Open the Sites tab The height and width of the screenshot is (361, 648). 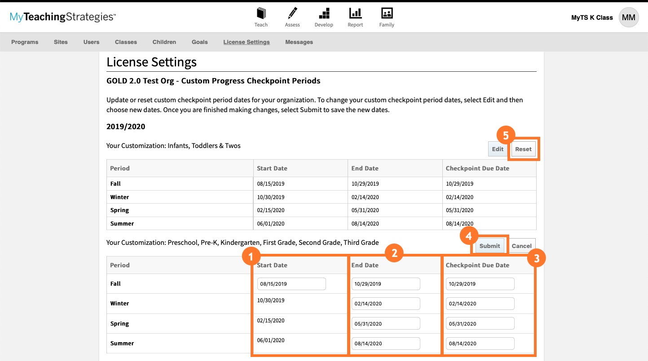(x=61, y=42)
